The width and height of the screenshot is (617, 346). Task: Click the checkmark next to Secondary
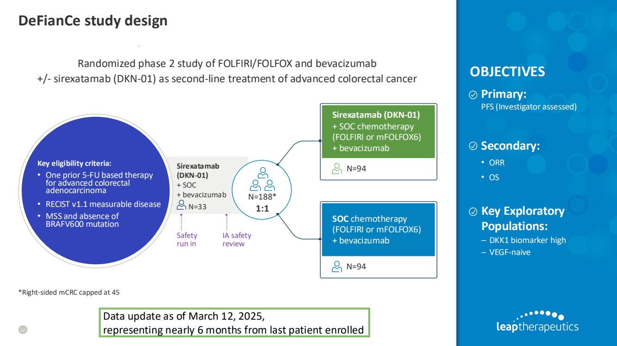[474, 146]
